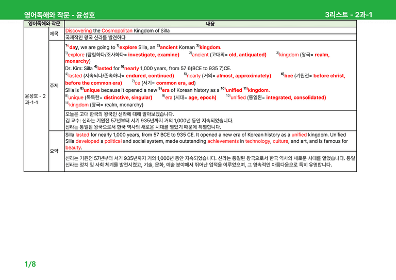Screen dimensions: 396x280
Task: Click the header title 영어독해와 작문 - 윤성호
Action: click(59, 15)
